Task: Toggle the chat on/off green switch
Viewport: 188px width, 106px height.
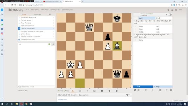Action: (x=49, y=44)
